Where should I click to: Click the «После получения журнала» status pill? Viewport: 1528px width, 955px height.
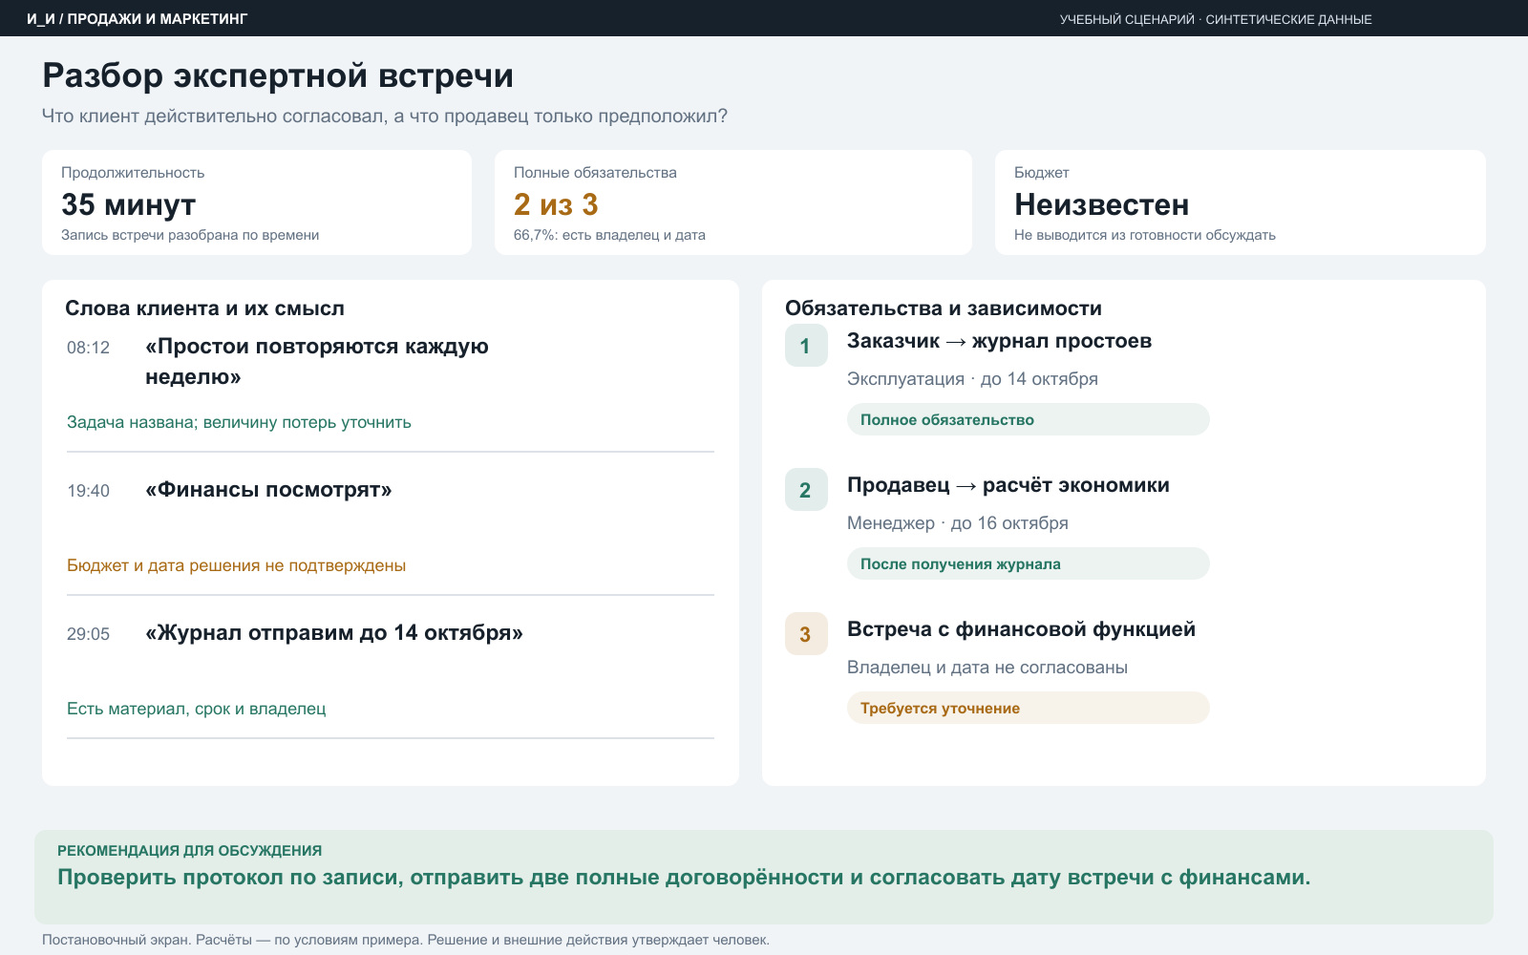(1028, 563)
